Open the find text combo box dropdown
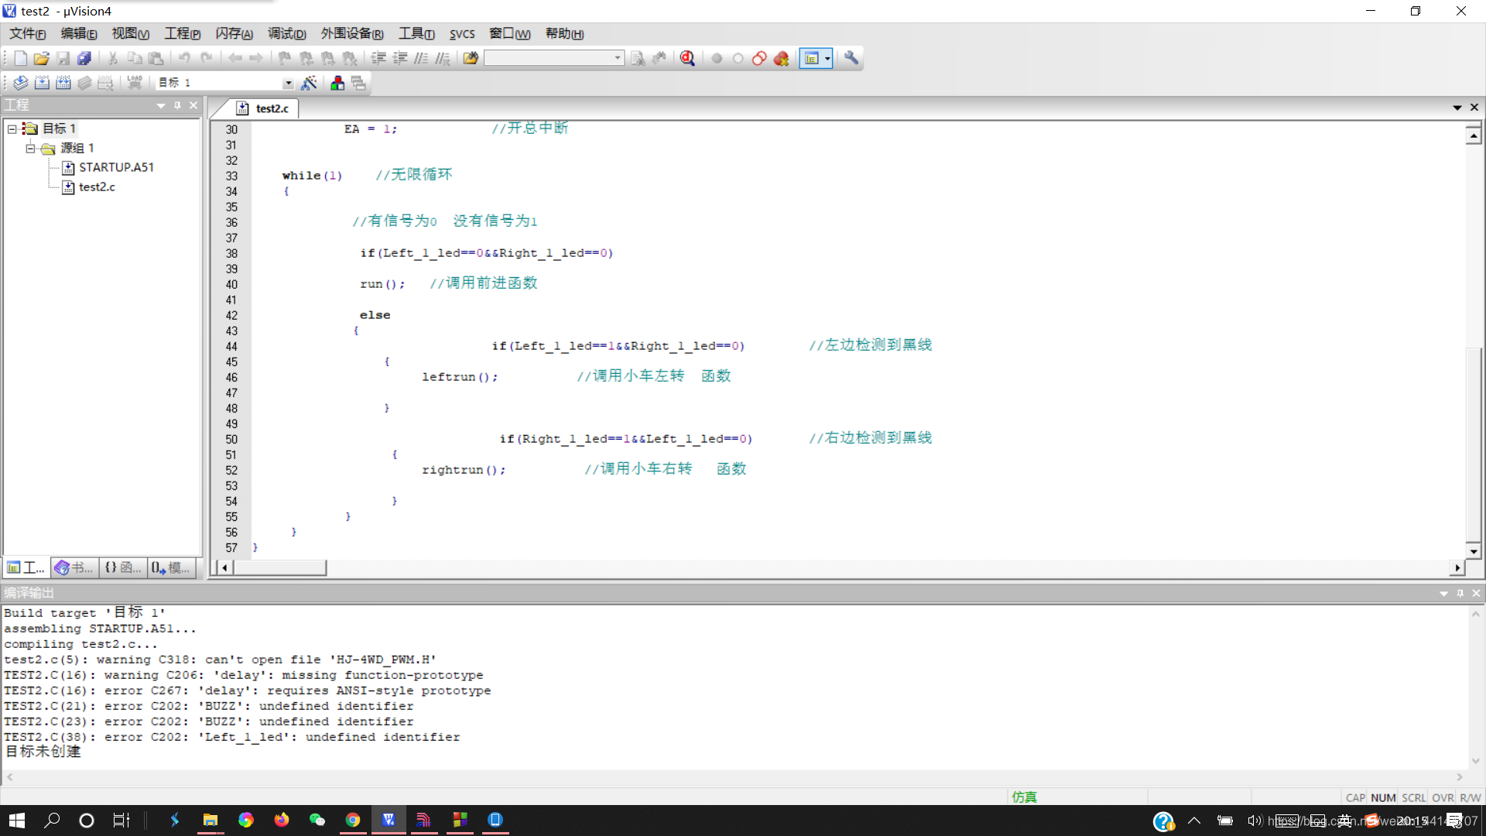The width and height of the screenshot is (1486, 836). [618, 58]
